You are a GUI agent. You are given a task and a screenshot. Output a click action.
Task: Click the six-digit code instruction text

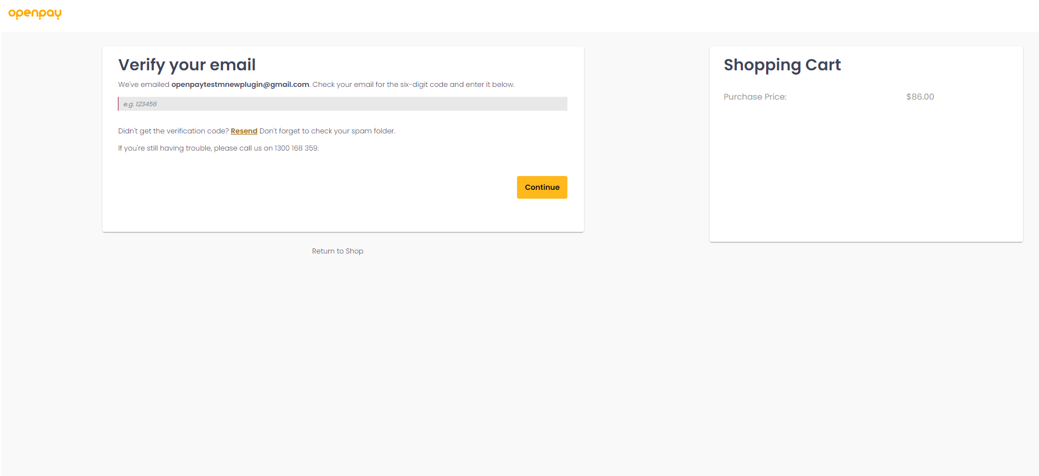[413, 85]
